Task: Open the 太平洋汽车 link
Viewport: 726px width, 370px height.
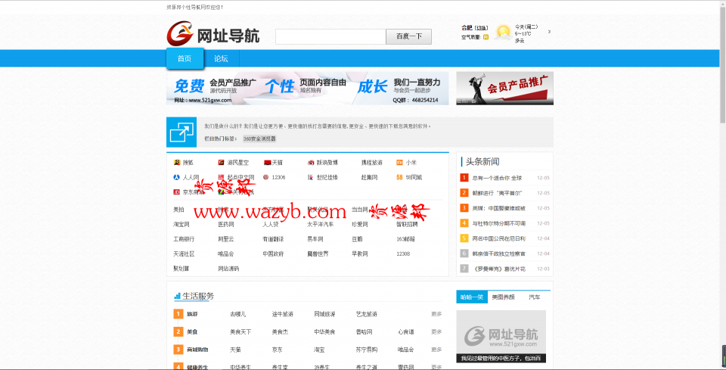Action: (321, 224)
